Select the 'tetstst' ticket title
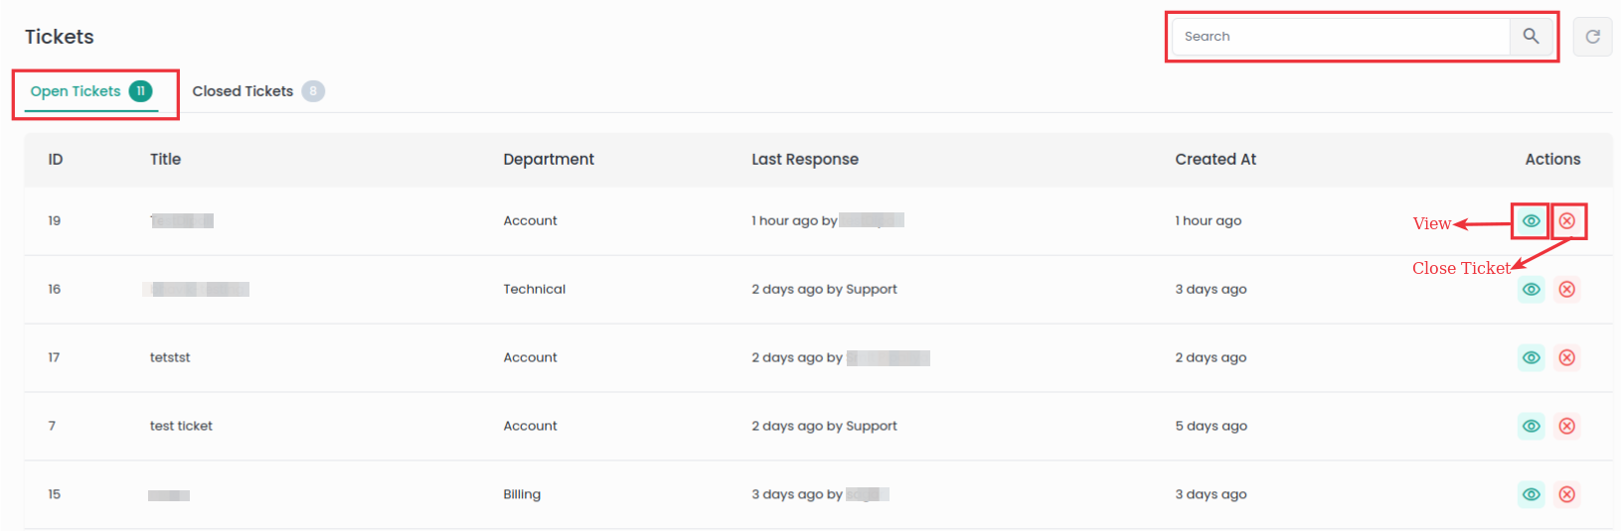Screen dimensions: 1621x531 pos(170,358)
